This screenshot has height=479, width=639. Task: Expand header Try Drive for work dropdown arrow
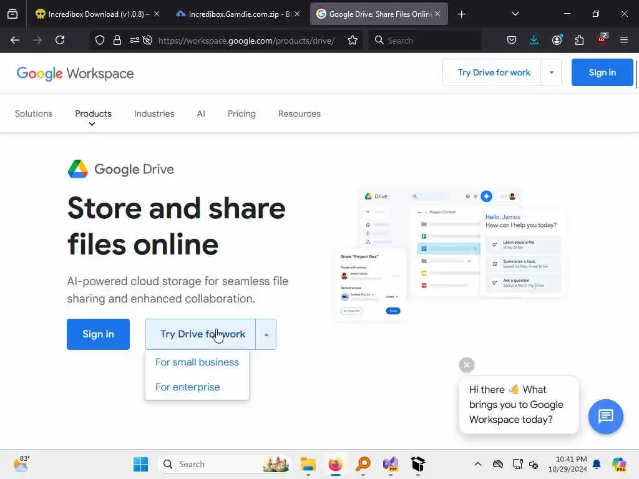(552, 72)
